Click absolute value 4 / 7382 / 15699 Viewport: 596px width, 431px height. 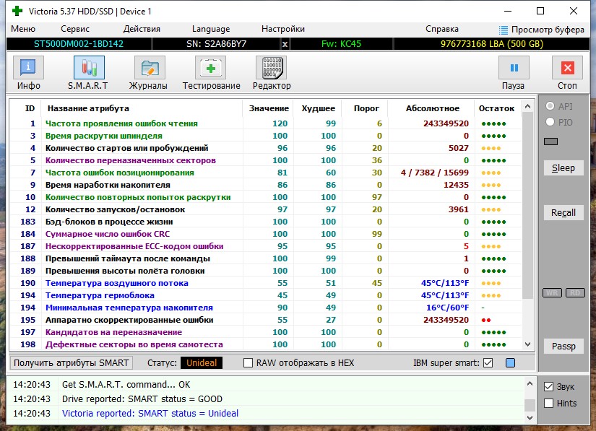[434, 173]
